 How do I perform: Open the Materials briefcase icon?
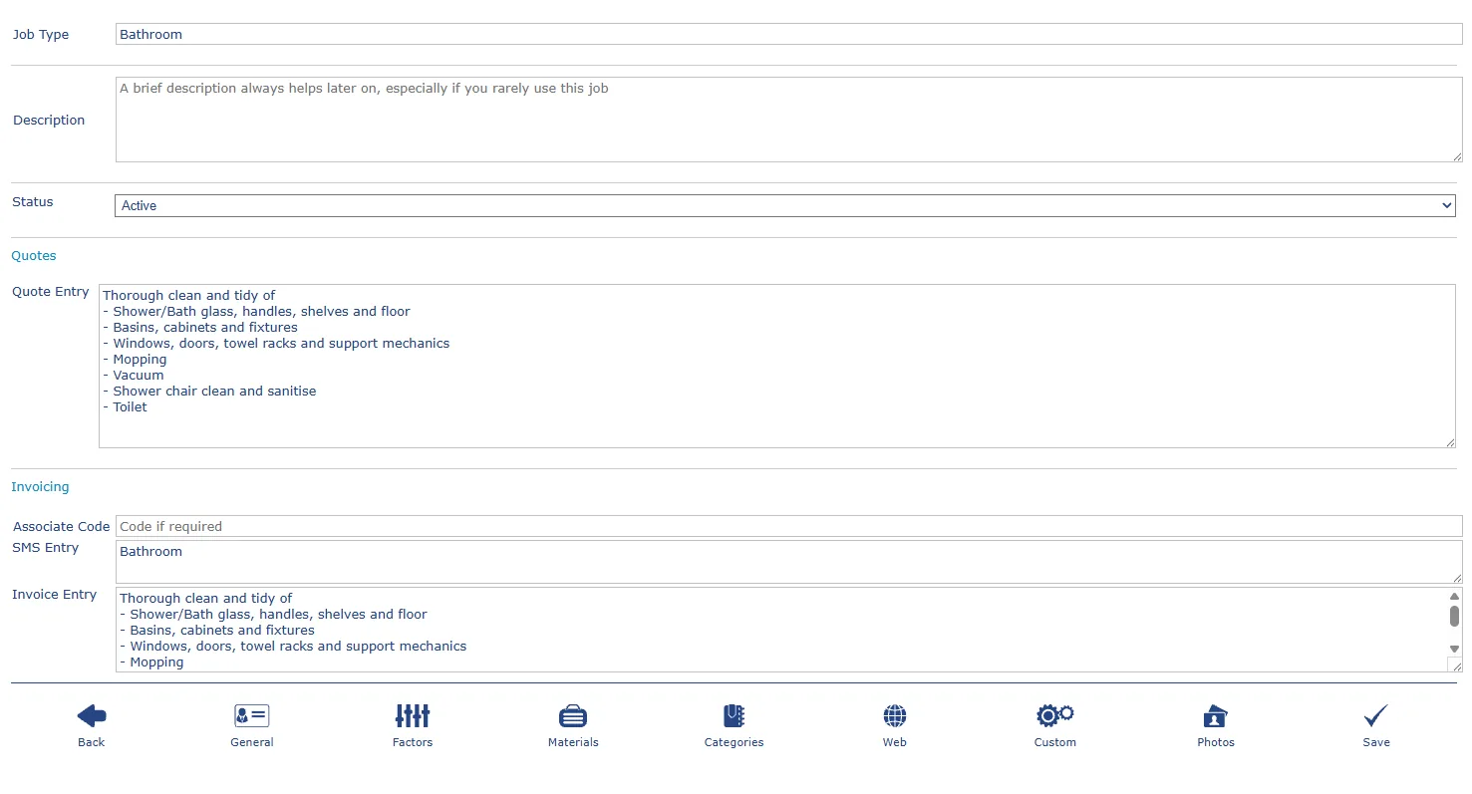point(573,715)
